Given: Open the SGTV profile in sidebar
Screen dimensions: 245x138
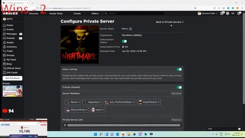Looking at the screenshot, I should coord(8,19).
